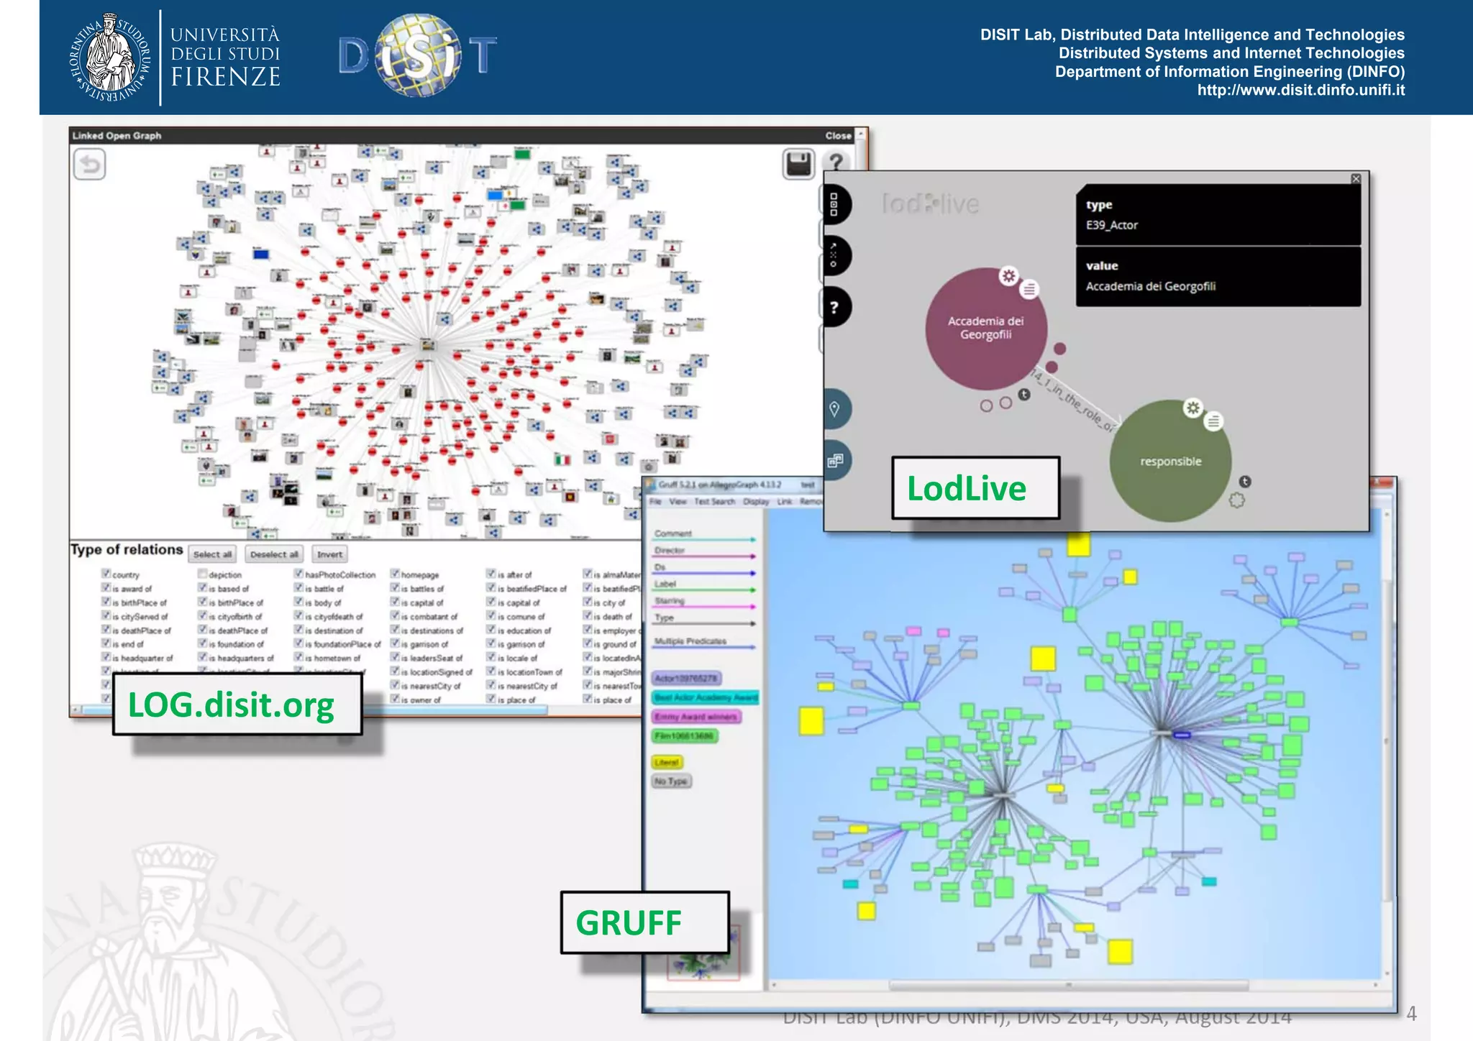
Task: Open the top black LodLive sidebar menu icon
Action: coord(835,204)
